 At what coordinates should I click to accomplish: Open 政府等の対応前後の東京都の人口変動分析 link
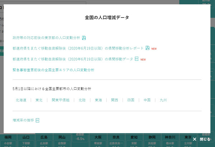[x=46, y=38]
